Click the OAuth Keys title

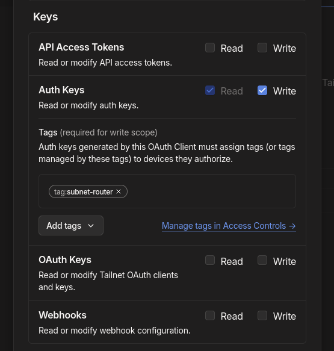65,260
